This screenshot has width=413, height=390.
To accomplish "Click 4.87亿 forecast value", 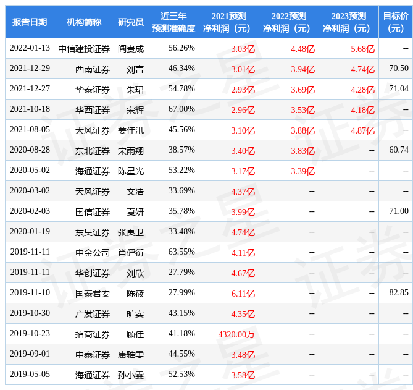I will click(362, 130).
